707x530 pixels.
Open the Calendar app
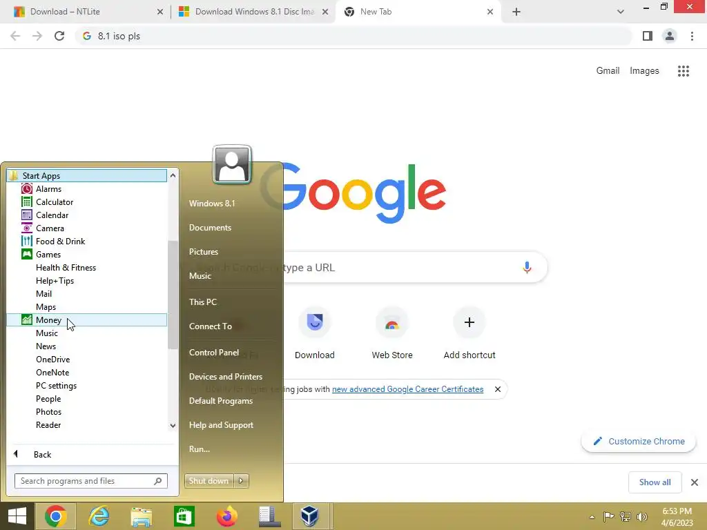point(52,215)
